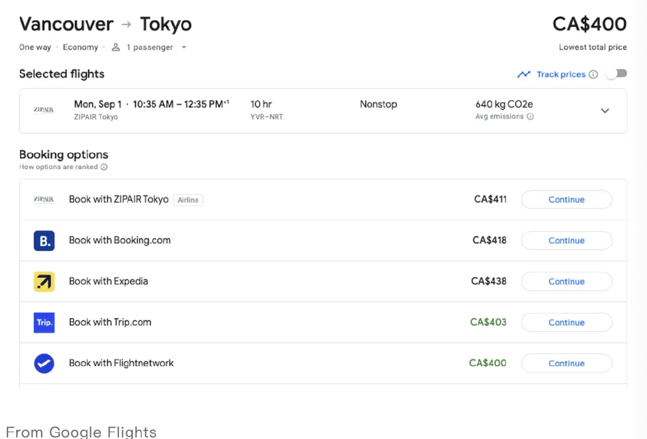Click the Airline badge next to ZIPAIR Tokyo
The height and width of the screenshot is (439, 647).
(x=188, y=200)
